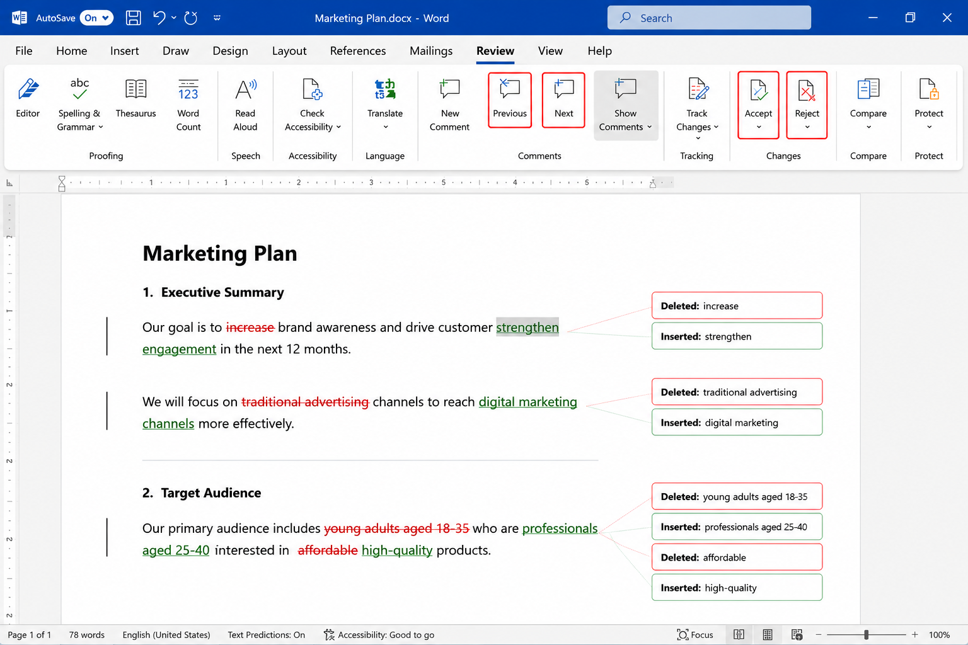Open the Editor tool
968x645 pixels.
tap(28, 98)
